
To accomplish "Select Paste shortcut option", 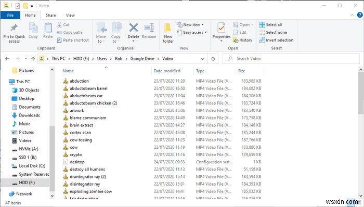I will pos(73,40).
